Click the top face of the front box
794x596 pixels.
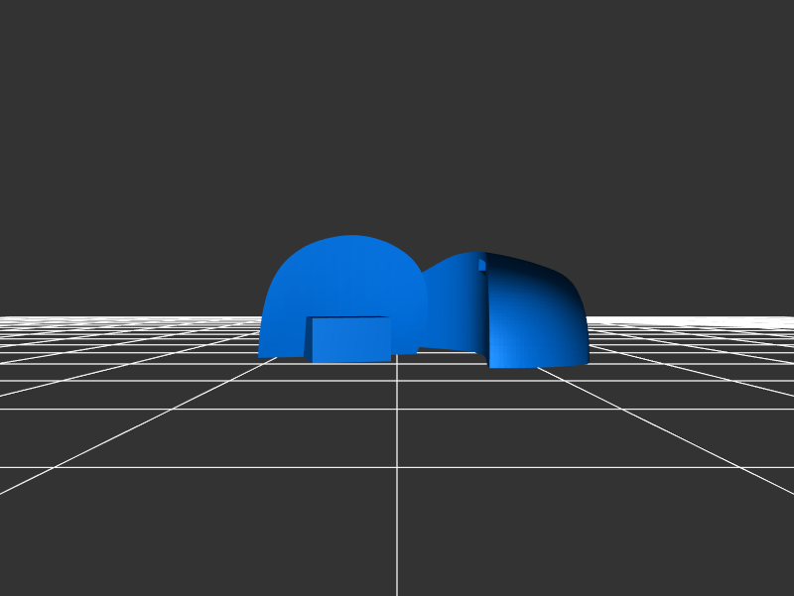point(347,318)
